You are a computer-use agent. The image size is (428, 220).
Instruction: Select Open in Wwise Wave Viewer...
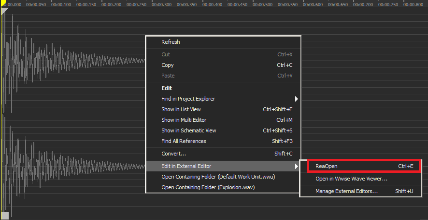(x=360, y=179)
